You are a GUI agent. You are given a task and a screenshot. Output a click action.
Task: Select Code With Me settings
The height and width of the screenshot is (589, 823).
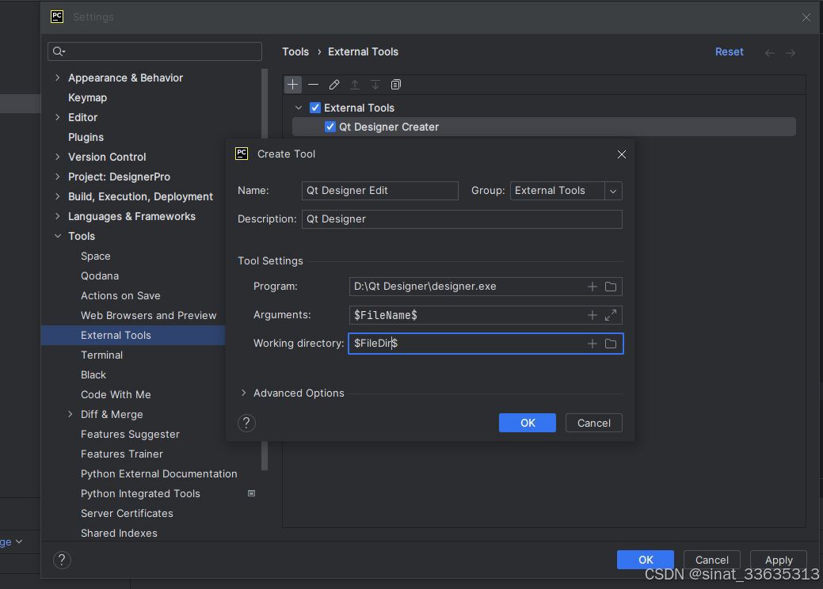coord(116,395)
